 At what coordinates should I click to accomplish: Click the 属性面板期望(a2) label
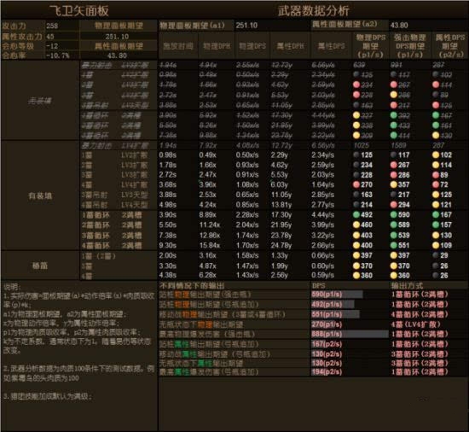coord(345,24)
